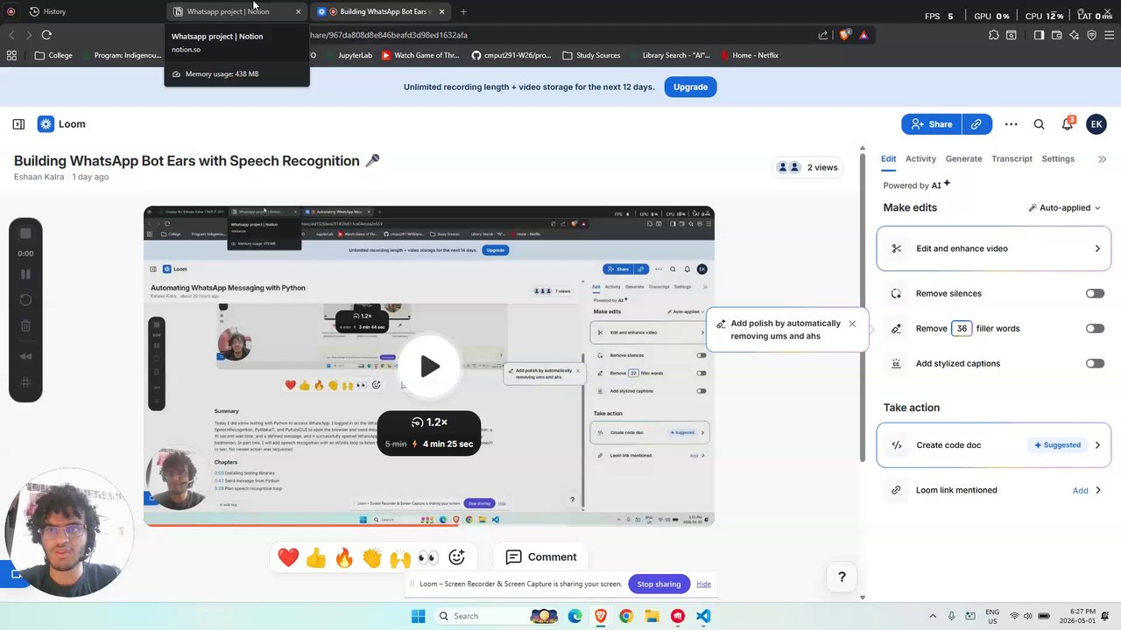React with the eyes emoji

point(428,557)
